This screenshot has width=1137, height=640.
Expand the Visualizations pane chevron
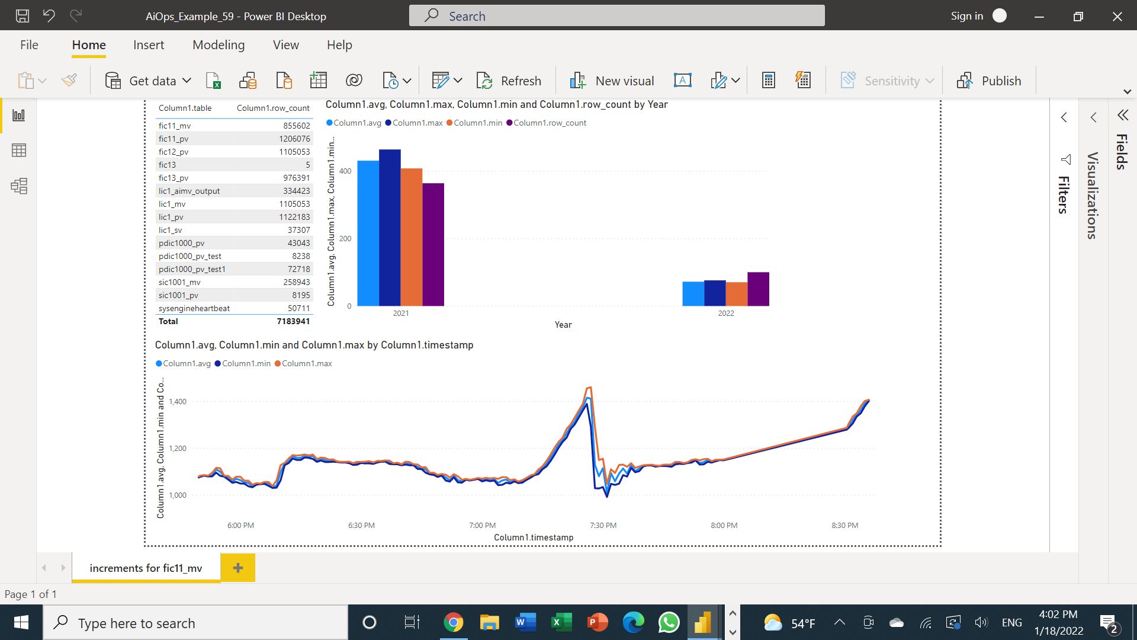pyautogui.click(x=1094, y=117)
